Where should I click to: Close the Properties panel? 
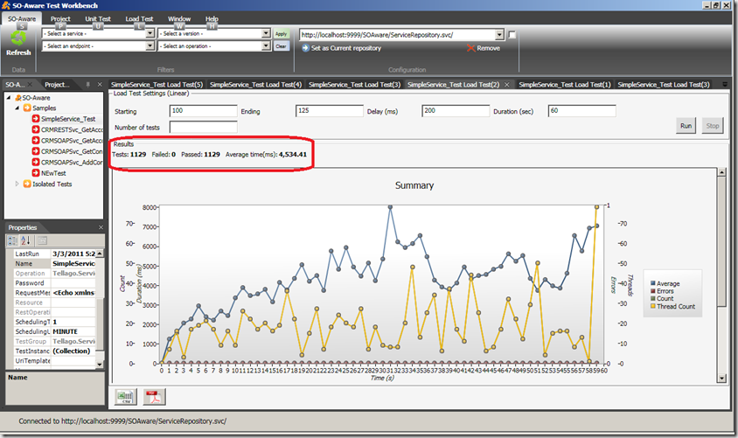pyautogui.click(x=101, y=227)
